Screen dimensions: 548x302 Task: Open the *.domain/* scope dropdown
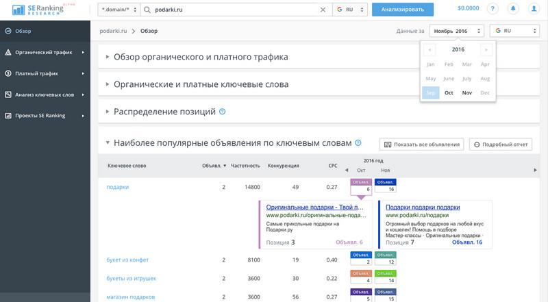(119, 10)
